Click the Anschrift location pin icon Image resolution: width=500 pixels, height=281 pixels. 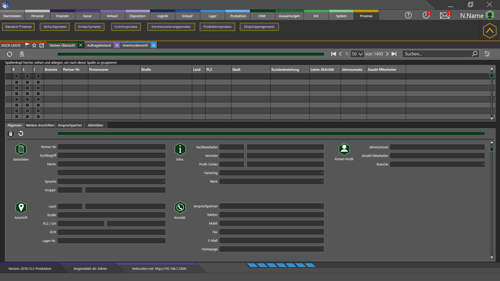tap(21, 208)
